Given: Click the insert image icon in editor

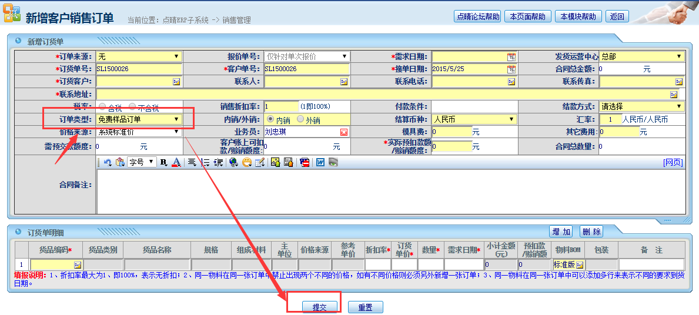Looking at the screenshot, I should tap(275, 162).
